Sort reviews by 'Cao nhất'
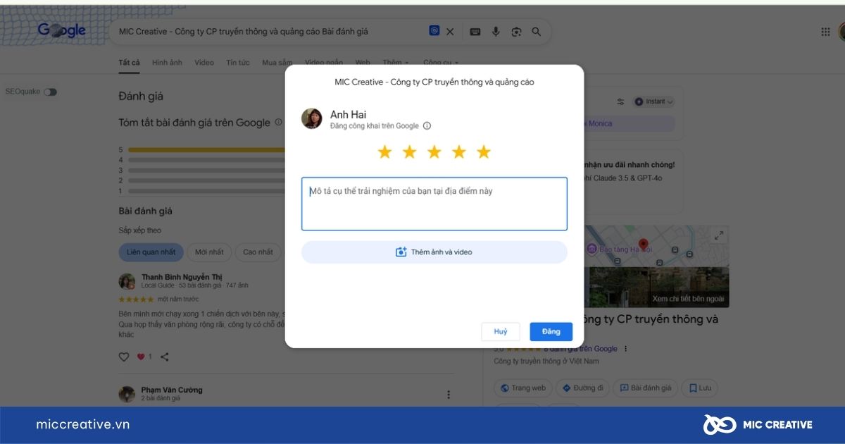The height and width of the screenshot is (444, 845). tap(258, 252)
